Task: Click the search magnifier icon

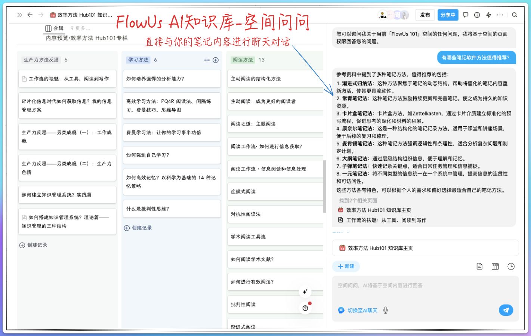Action: click(x=515, y=15)
